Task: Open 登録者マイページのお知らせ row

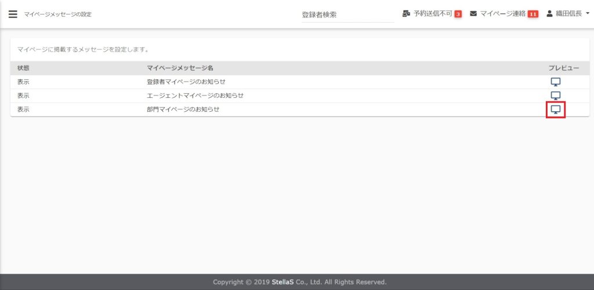Action: (x=186, y=82)
